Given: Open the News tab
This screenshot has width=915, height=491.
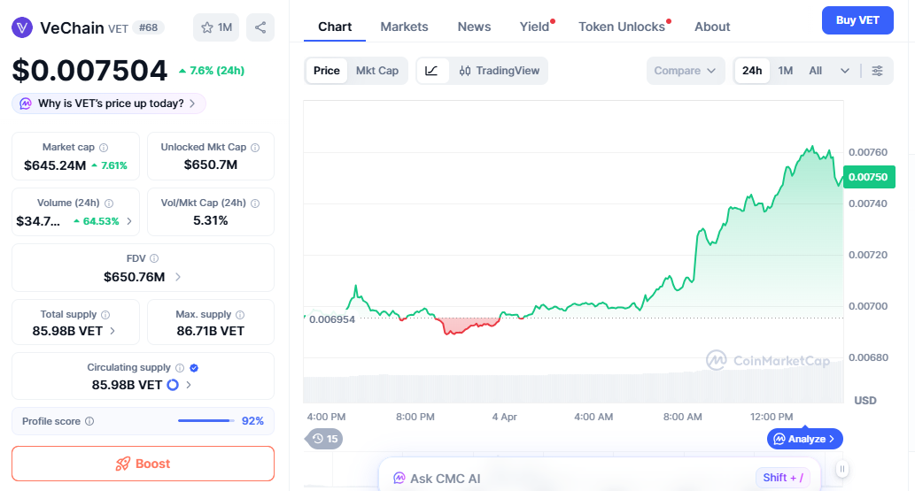Looking at the screenshot, I should tap(474, 27).
